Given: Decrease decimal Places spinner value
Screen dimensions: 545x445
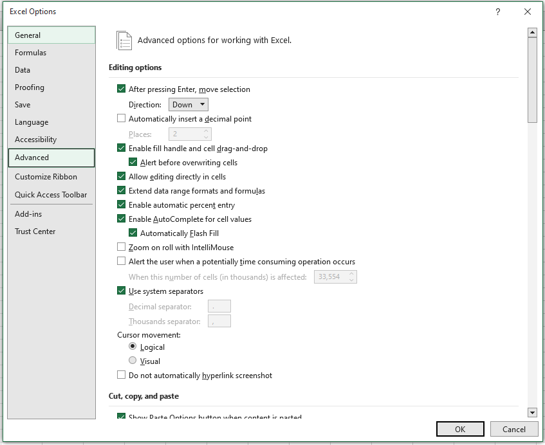Looking at the screenshot, I should point(206,137).
